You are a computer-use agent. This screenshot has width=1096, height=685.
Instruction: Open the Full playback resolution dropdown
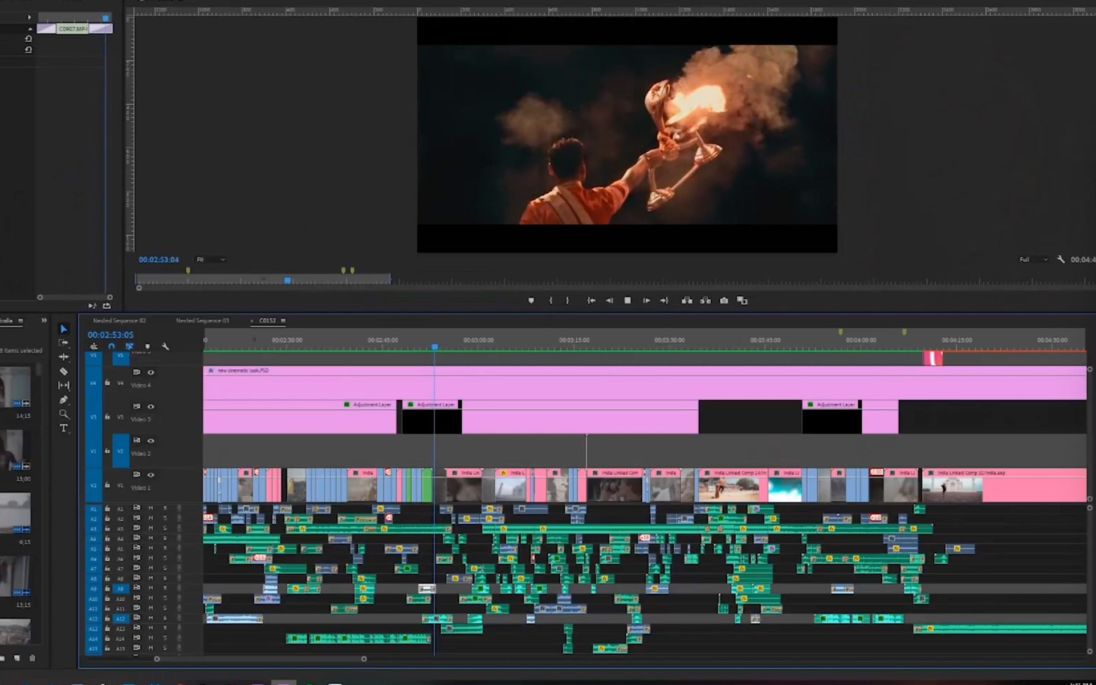pos(1033,259)
